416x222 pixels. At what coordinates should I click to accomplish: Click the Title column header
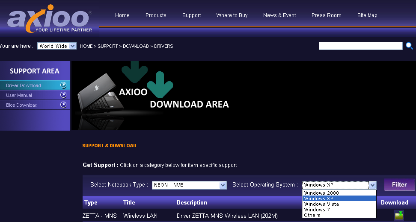(129, 203)
